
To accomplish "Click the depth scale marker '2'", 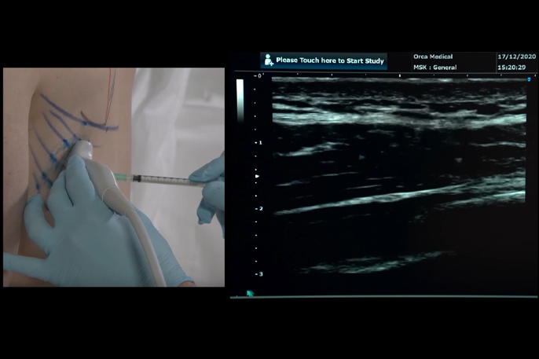I will click(x=259, y=208).
